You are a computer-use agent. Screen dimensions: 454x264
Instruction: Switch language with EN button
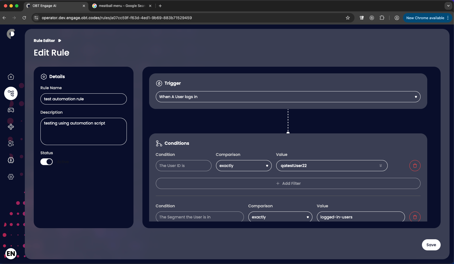pos(11,253)
